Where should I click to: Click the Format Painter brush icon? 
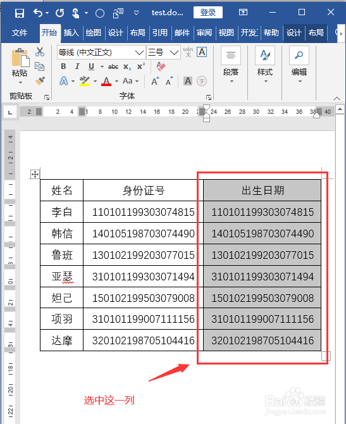pyautogui.click(x=40, y=81)
